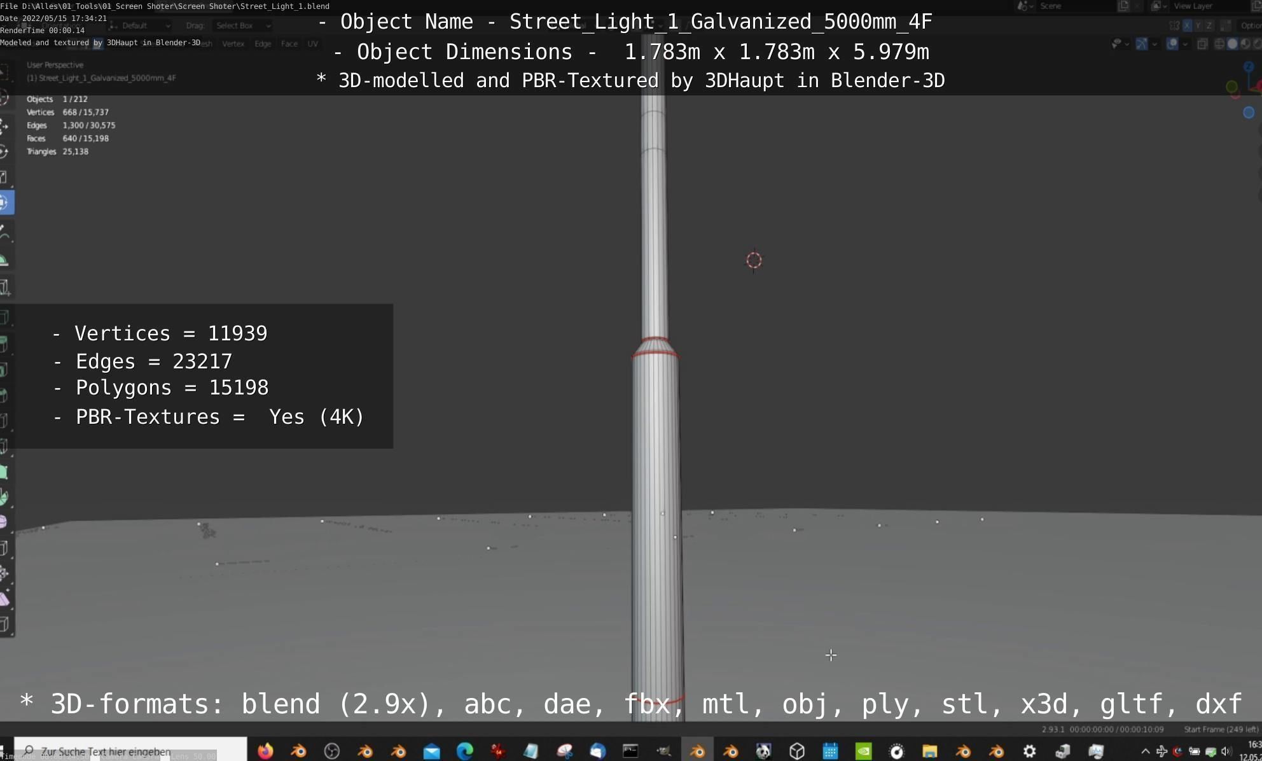Open the UV menu

pyautogui.click(x=312, y=44)
